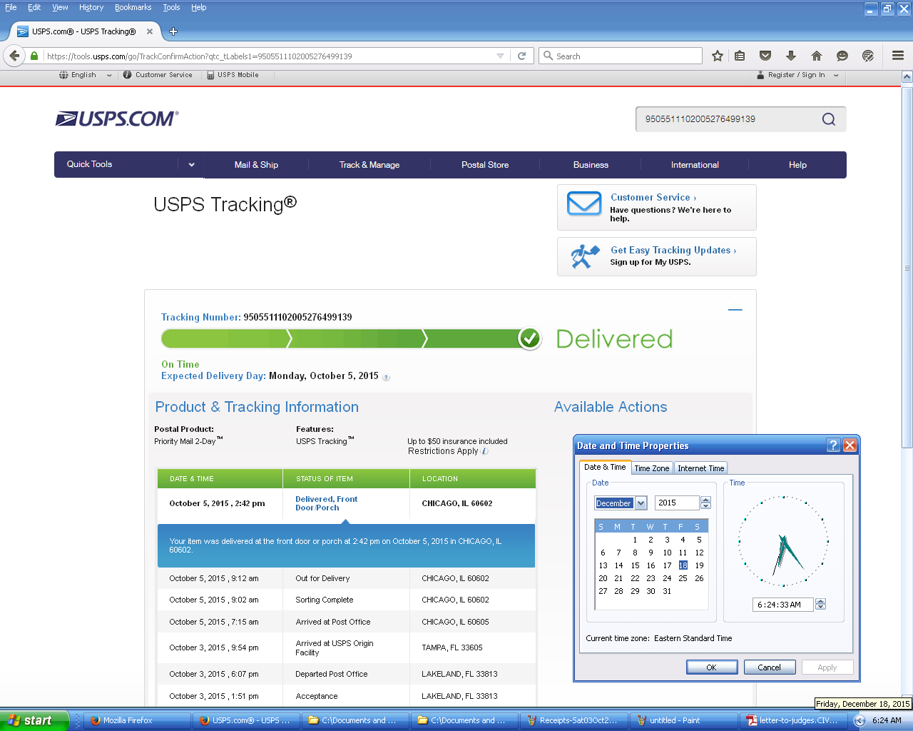Click the running mail carrier icon

tap(585, 256)
